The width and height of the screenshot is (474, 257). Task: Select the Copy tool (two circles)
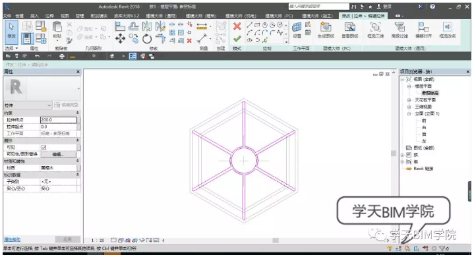(x=133, y=38)
